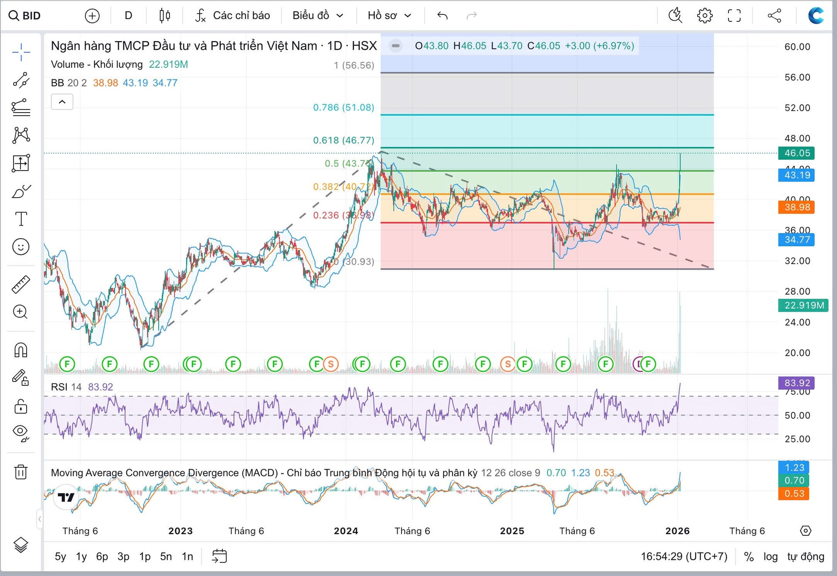Screen dimensions: 837x576
Task: Click the 22.919M volume axis label
Action: [803, 305]
